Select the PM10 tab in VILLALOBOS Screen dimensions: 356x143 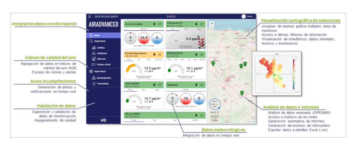tap(134, 120)
